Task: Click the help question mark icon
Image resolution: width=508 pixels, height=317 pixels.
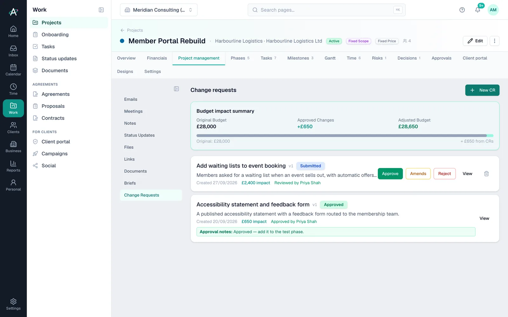Action: pos(462,10)
